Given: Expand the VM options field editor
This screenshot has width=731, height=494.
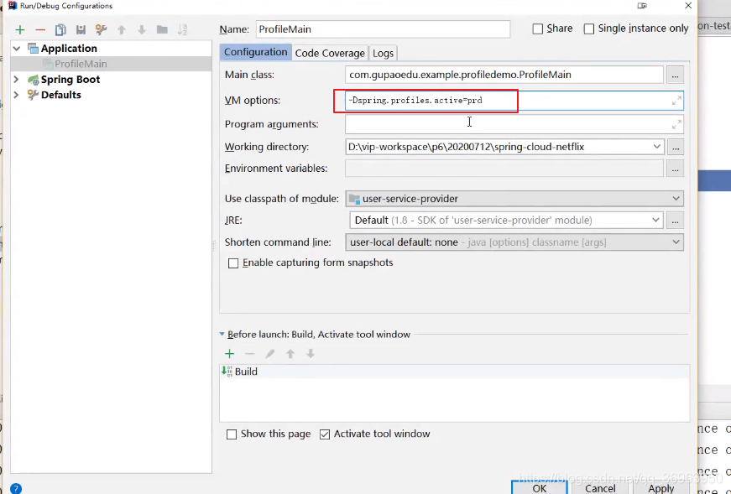Looking at the screenshot, I should click(676, 101).
